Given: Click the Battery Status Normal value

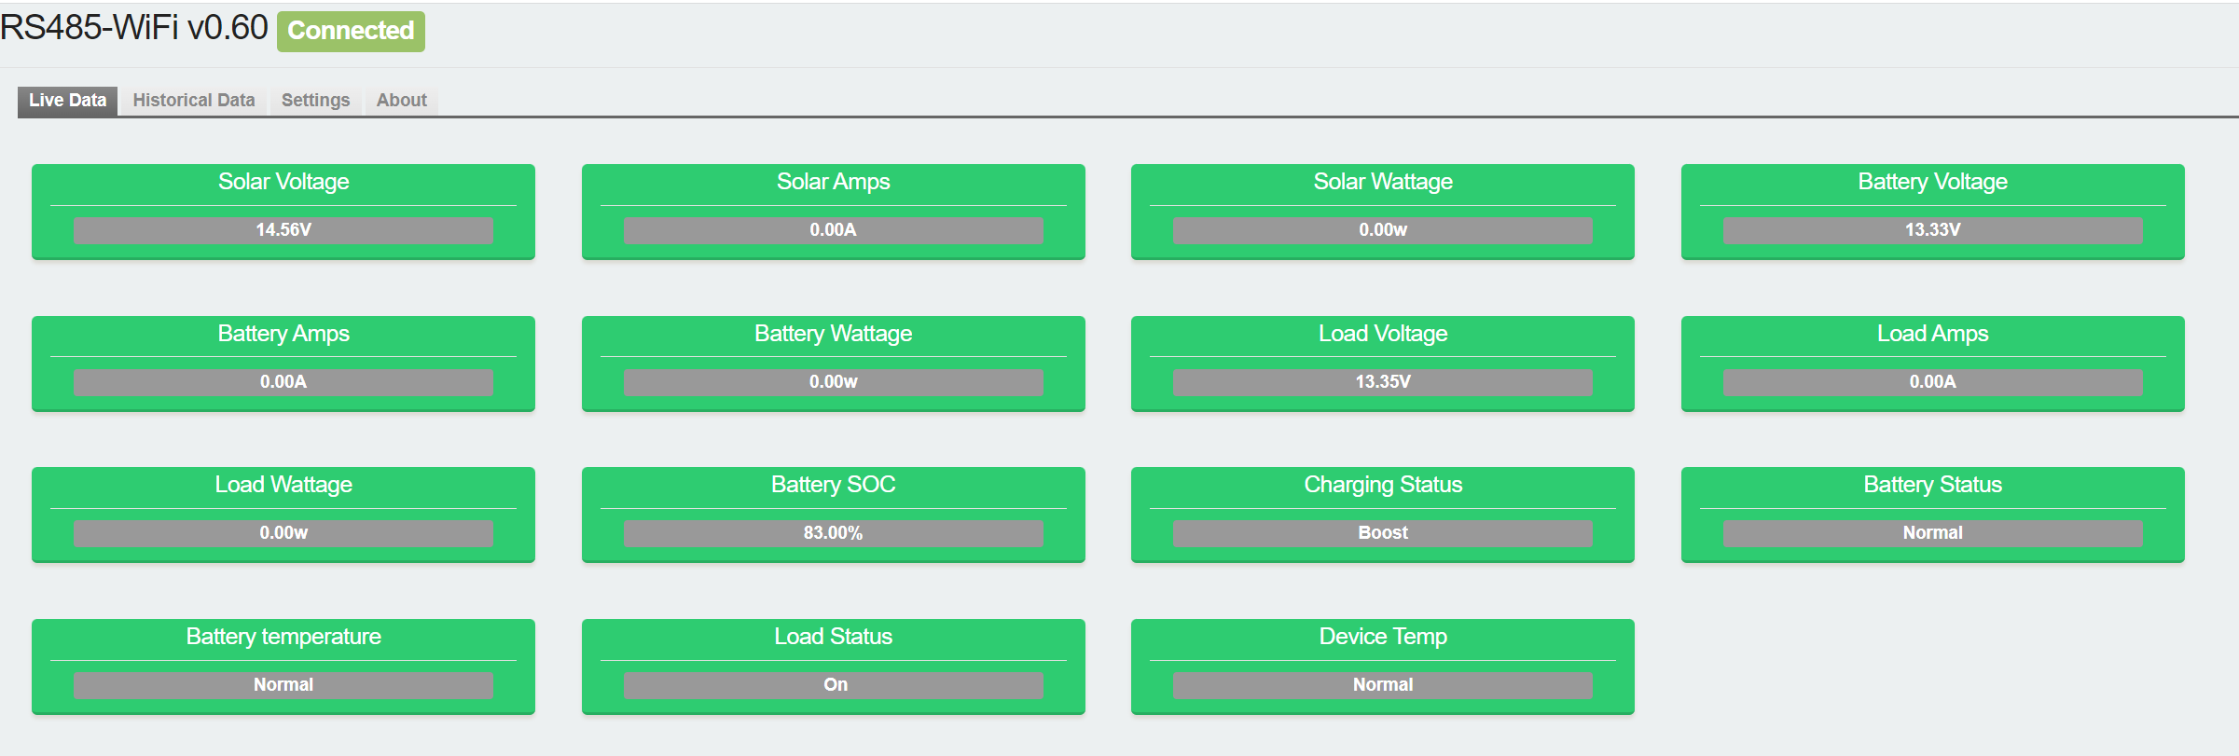Looking at the screenshot, I should pyautogui.click(x=1933, y=533).
